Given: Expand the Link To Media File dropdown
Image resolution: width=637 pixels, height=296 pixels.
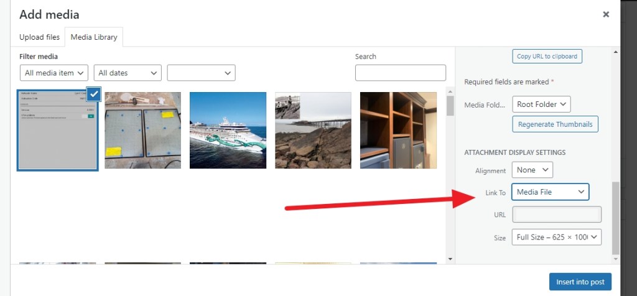Looking at the screenshot, I should coord(550,192).
